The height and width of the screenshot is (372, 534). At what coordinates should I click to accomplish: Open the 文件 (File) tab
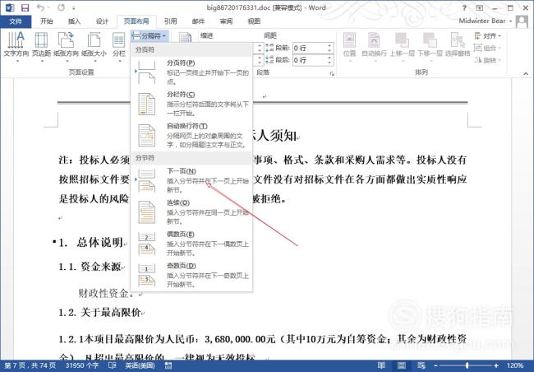coord(16,21)
